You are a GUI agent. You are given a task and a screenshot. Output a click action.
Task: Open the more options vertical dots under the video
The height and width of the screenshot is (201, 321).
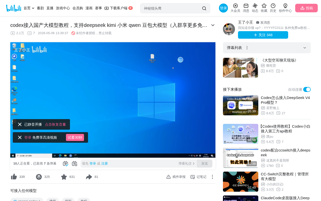pos(212,177)
